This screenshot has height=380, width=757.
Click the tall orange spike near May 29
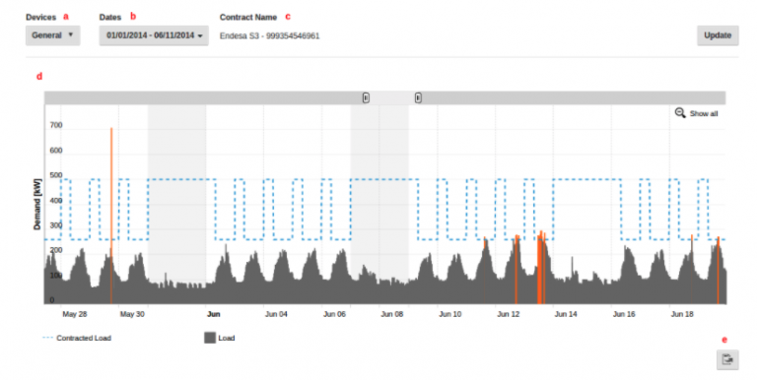click(111, 215)
